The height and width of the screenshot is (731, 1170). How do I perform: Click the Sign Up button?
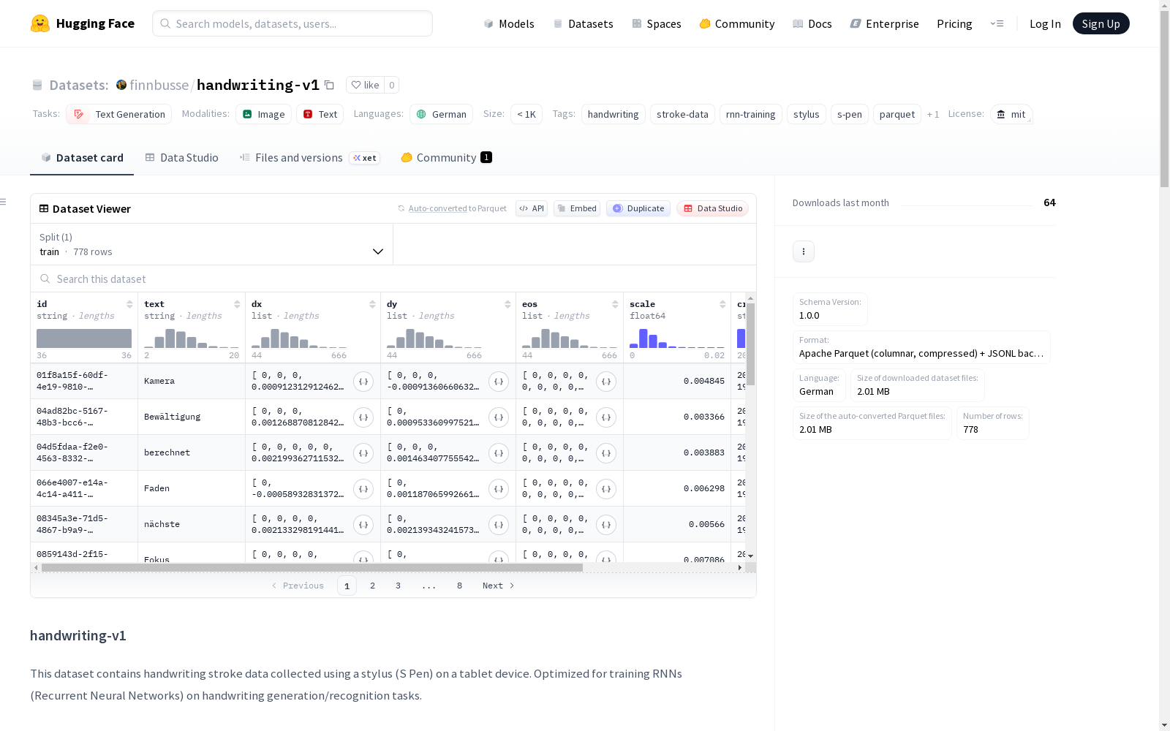point(1101,23)
